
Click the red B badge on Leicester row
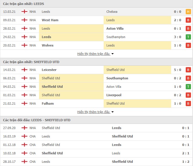pos(188,70)
